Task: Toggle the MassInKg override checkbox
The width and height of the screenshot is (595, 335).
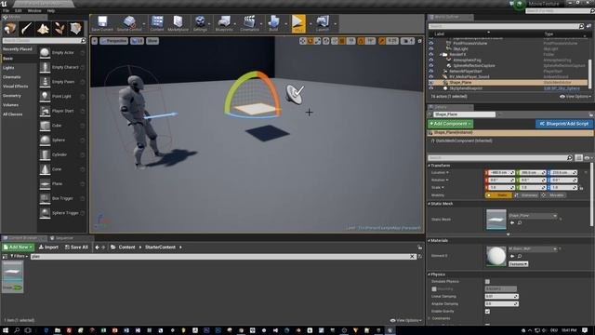Action: click(x=434, y=289)
